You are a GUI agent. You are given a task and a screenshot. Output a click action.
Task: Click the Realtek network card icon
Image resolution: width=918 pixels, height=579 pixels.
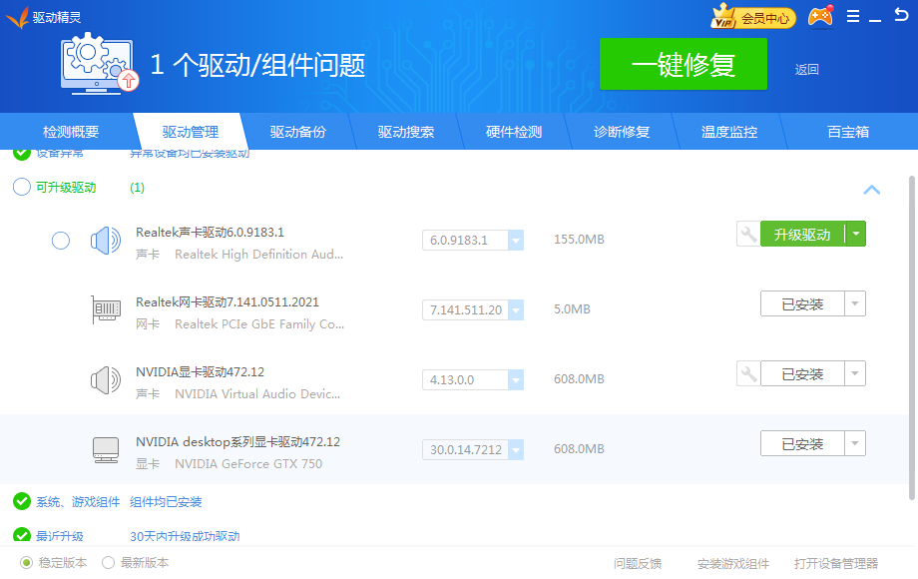click(105, 310)
